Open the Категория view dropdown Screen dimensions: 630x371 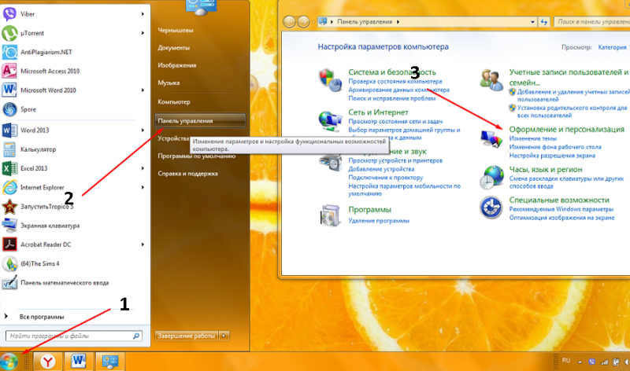click(x=613, y=47)
